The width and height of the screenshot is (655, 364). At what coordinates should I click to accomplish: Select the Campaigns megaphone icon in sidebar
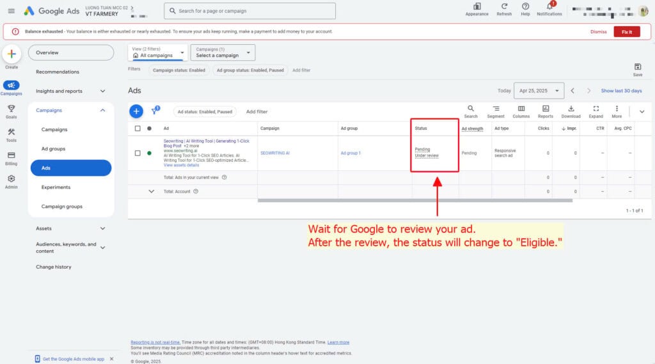pyautogui.click(x=12, y=85)
